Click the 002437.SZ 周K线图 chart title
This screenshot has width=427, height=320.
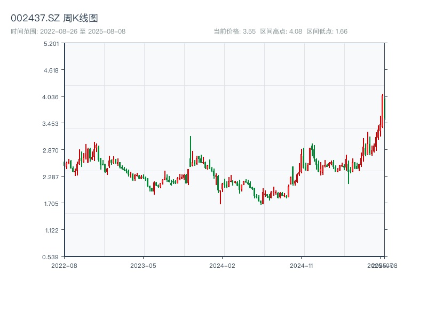[x=54, y=19]
